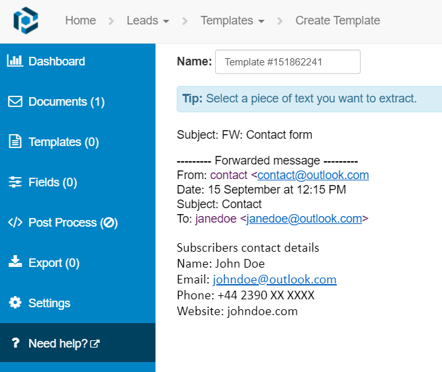Click the Export download icon
The image size is (442, 372).
(15, 262)
